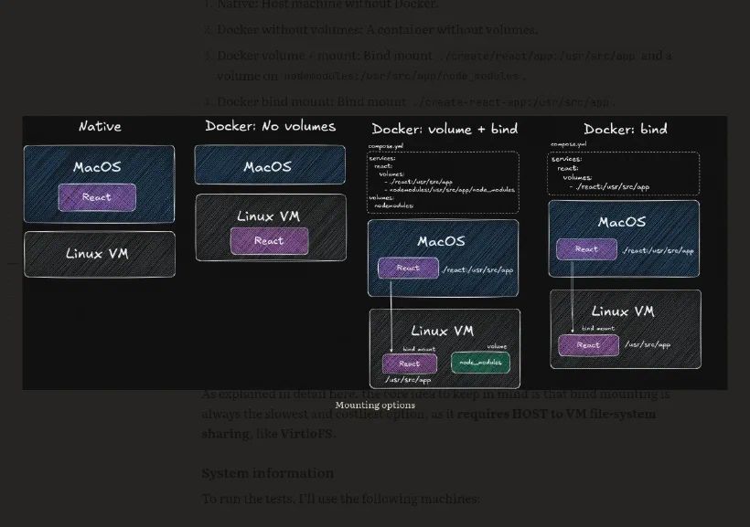
Task: Click "To run the tests" paragraph text
Action: point(340,499)
